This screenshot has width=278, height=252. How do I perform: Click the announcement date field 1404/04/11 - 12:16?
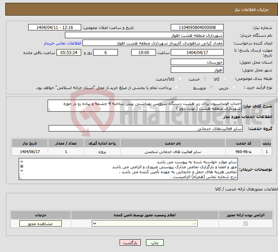point(55,27)
